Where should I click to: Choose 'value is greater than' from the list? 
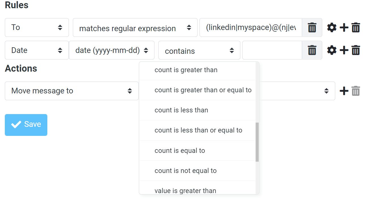[x=185, y=190]
